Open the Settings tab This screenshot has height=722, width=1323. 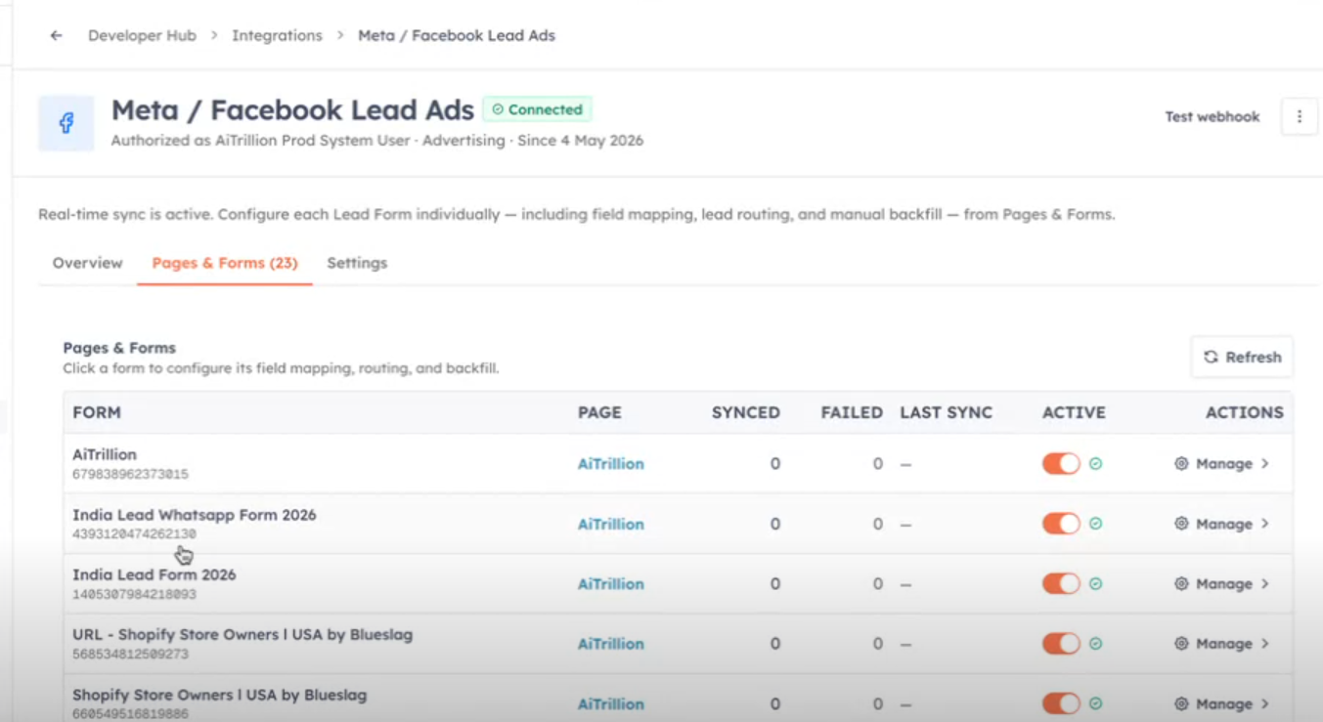click(357, 263)
